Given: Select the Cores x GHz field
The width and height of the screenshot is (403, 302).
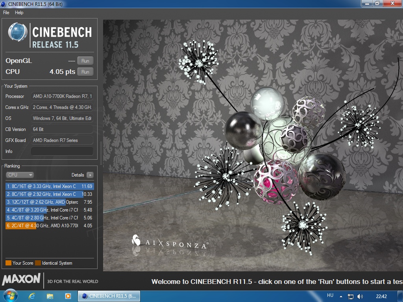Looking at the screenshot, I should click(x=62, y=107).
